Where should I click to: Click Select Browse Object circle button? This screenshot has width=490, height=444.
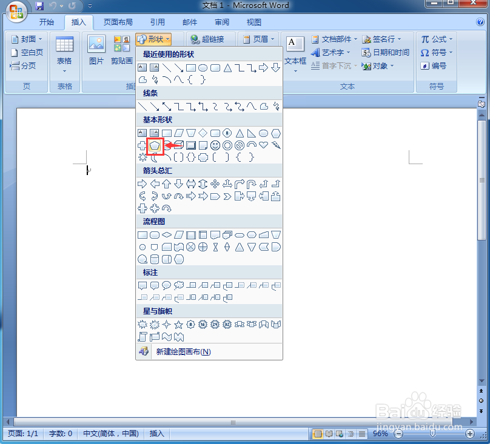coord(482,401)
